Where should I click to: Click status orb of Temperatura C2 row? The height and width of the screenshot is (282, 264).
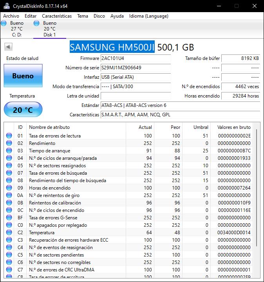tap(9, 232)
